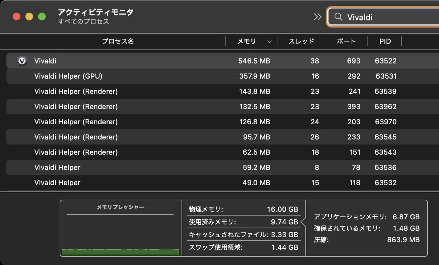Sort by プロセス名 column header
439x265 pixels.
tap(118, 41)
